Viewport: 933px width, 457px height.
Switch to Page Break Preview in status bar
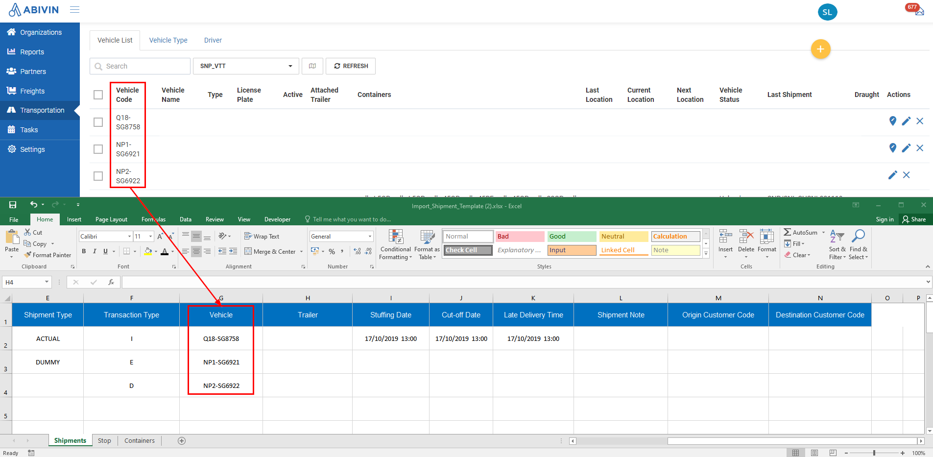point(833,453)
